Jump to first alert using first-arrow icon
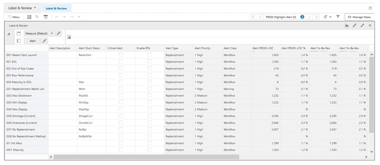The image size is (380, 165). point(253,17)
